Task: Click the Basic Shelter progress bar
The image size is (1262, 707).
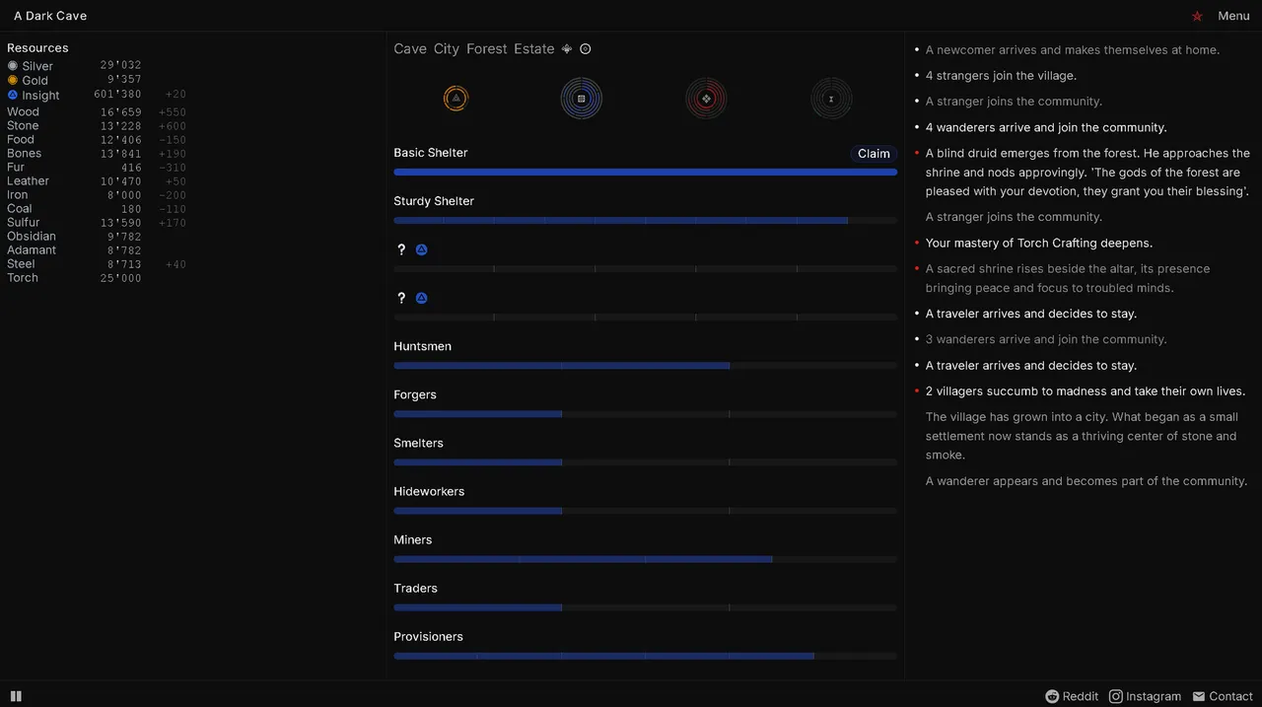Action: coord(646,173)
